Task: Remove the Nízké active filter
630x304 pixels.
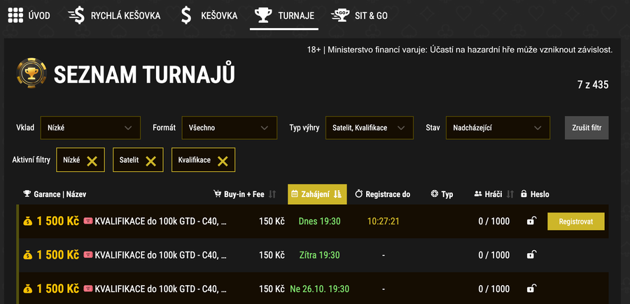Action: 92,161
